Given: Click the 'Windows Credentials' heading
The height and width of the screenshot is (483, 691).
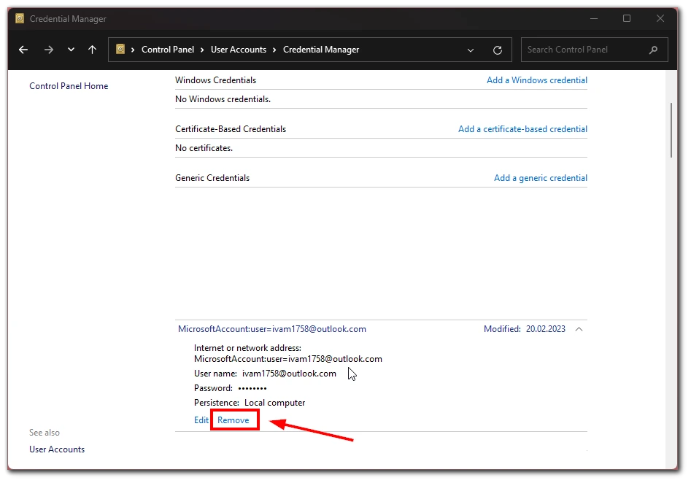Looking at the screenshot, I should pyautogui.click(x=215, y=80).
